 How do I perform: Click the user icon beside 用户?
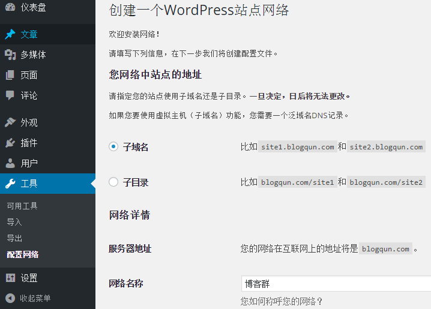[10, 163]
